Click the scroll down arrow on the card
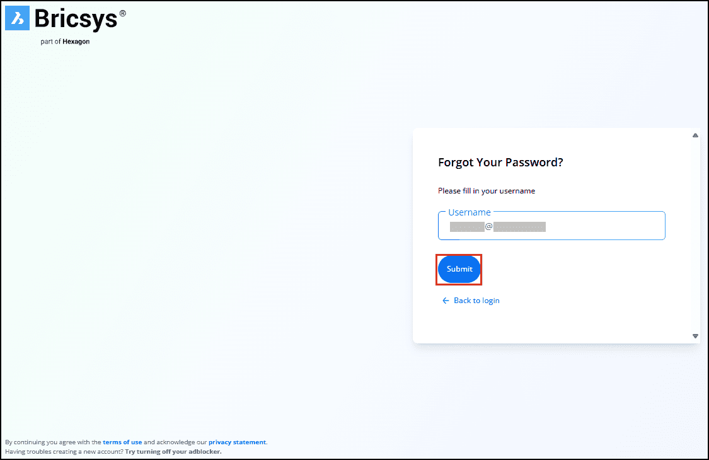The height and width of the screenshot is (460, 709). (x=695, y=336)
